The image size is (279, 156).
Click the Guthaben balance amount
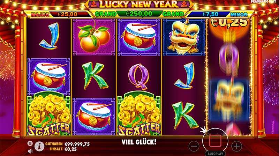(x=77, y=144)
